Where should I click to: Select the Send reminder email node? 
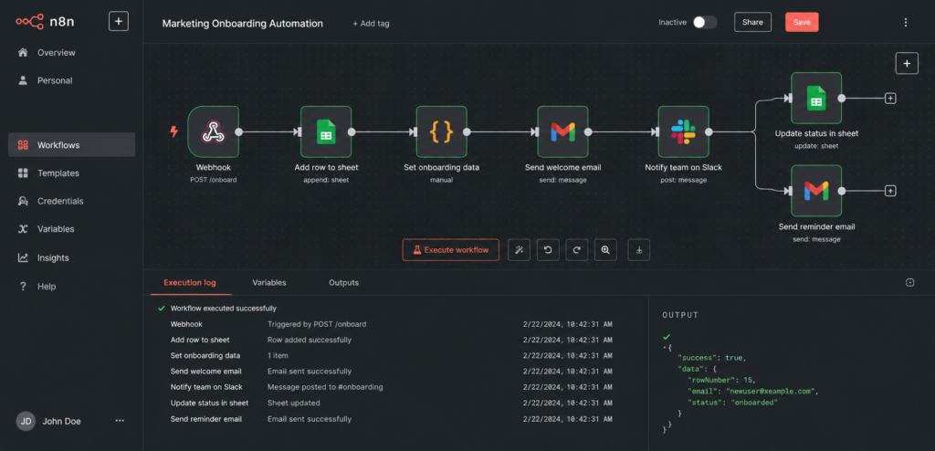816,191
